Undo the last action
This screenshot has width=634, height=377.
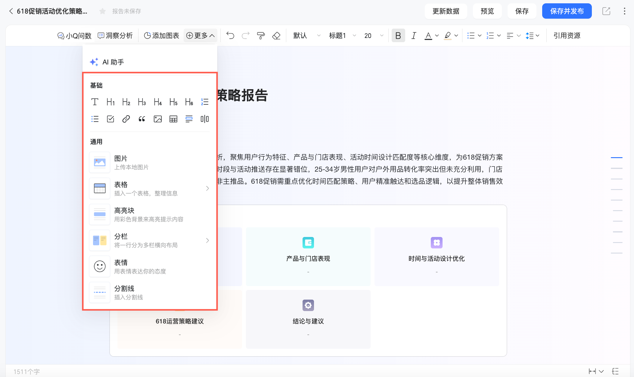[x=230, y=36]
